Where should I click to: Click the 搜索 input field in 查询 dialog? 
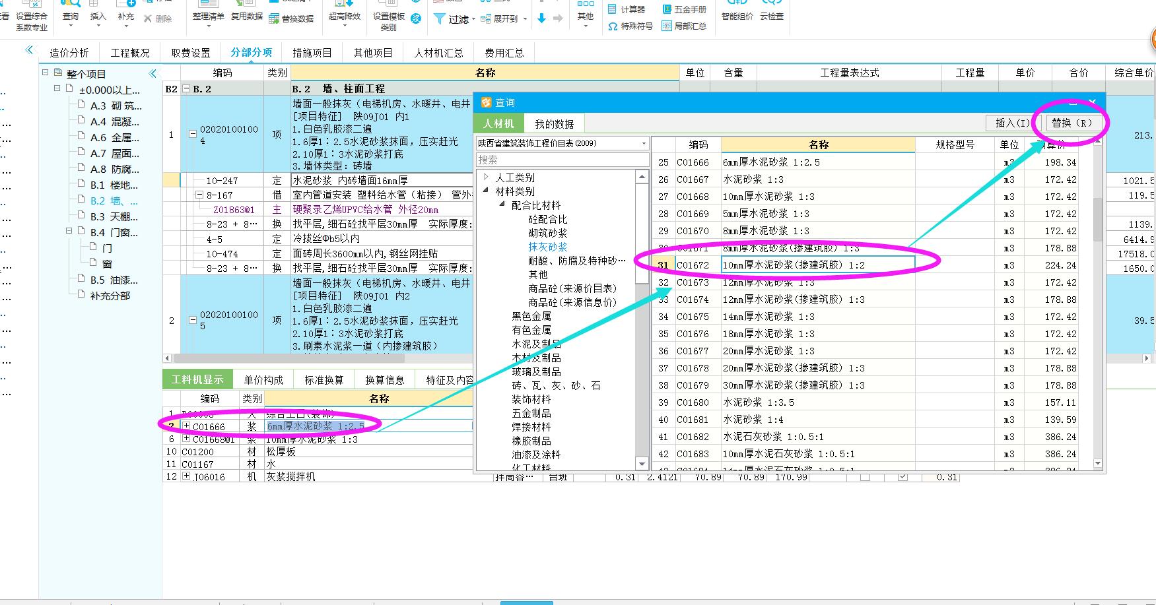coord(562,160)
